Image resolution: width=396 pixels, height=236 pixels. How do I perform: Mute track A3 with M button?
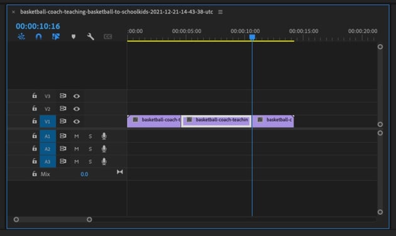[77, 161]
